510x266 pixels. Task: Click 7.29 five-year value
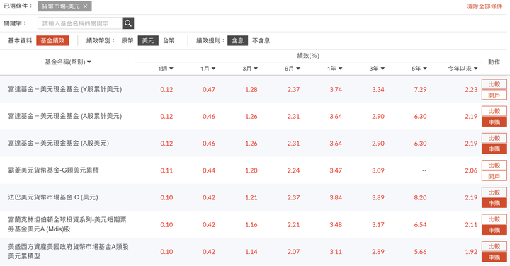420,90
